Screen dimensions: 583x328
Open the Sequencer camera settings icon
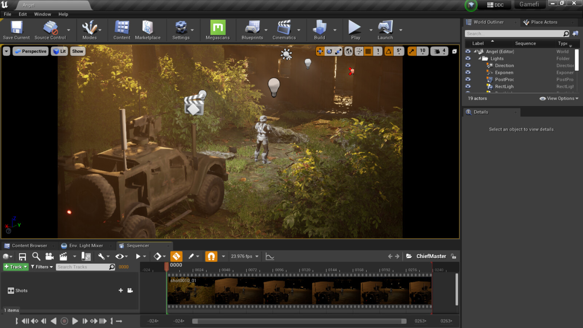coord(50,256)
